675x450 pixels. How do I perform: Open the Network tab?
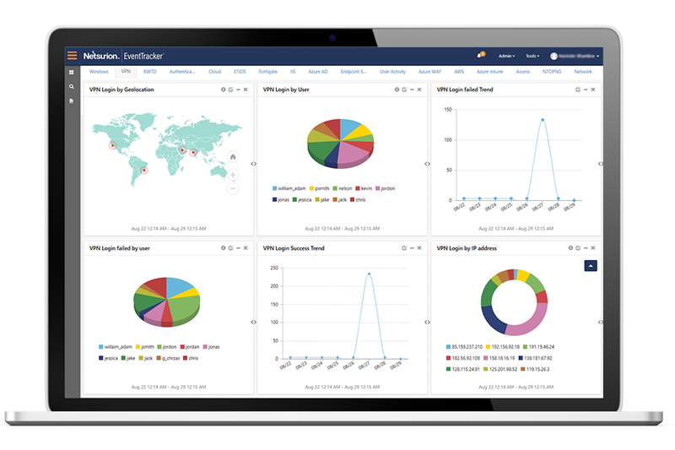click(583, 72)
